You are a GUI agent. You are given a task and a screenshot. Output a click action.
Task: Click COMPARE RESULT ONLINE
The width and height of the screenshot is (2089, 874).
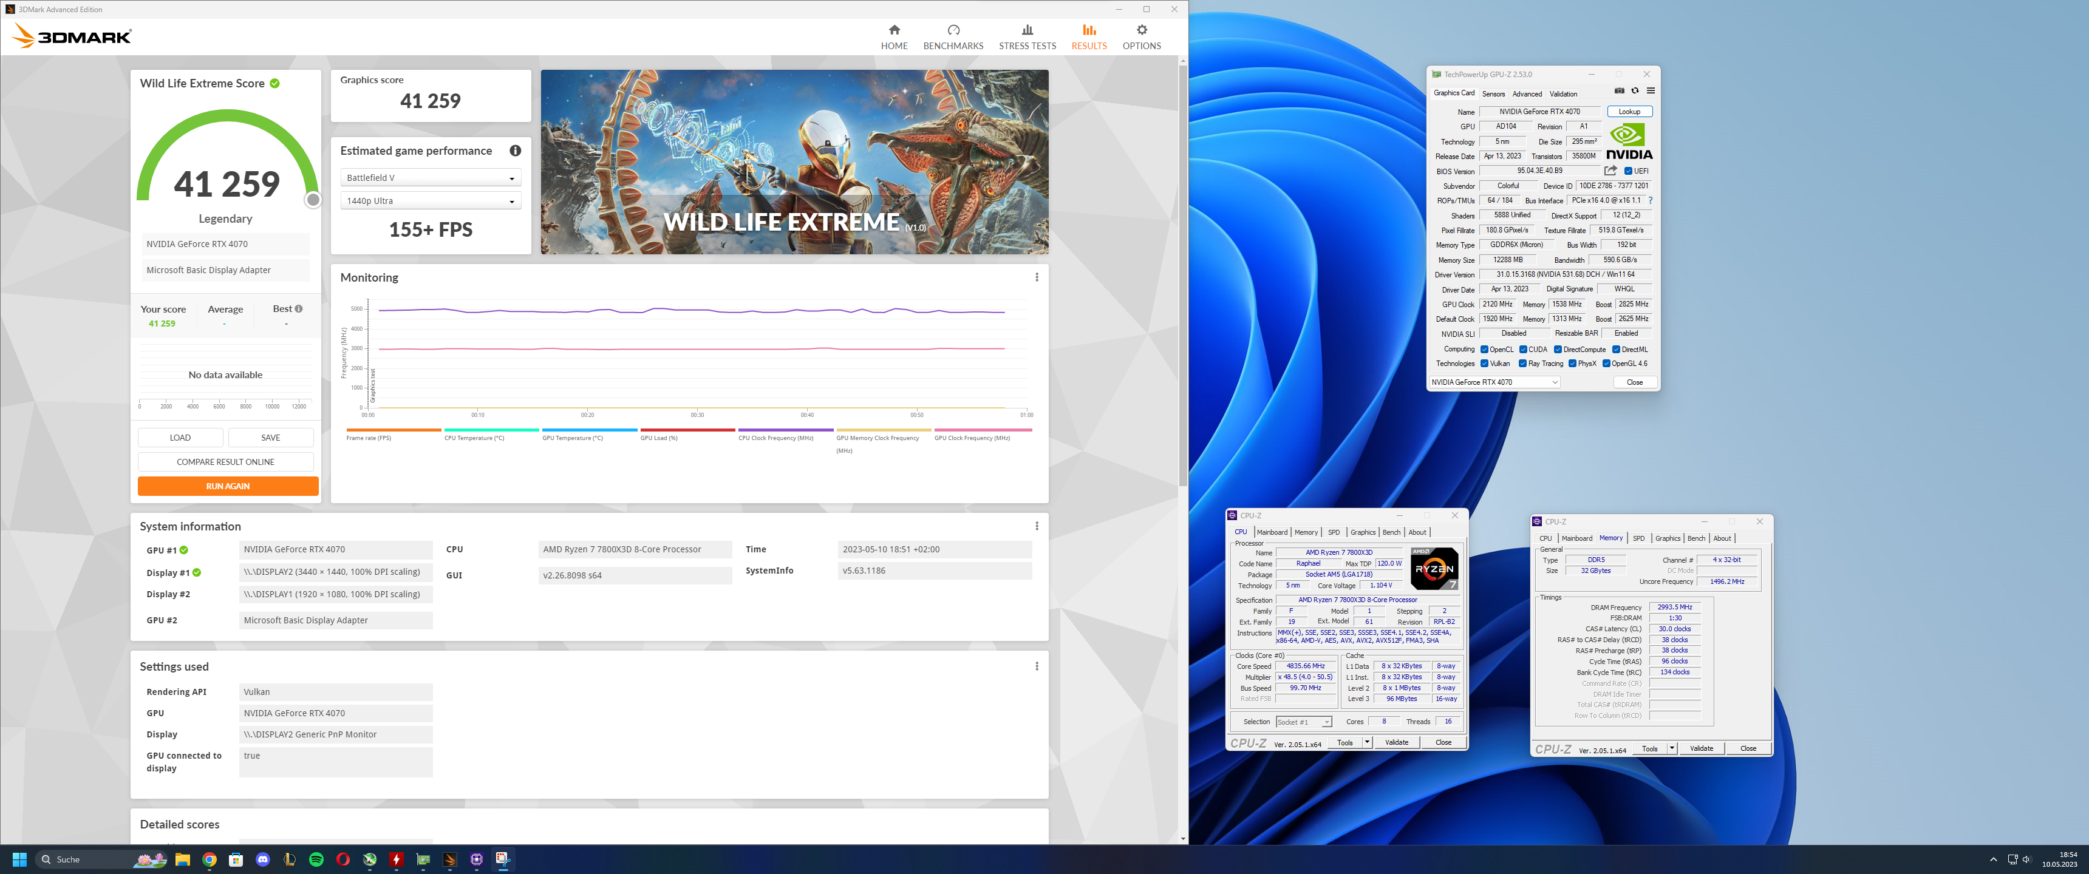tap(225, 462)
